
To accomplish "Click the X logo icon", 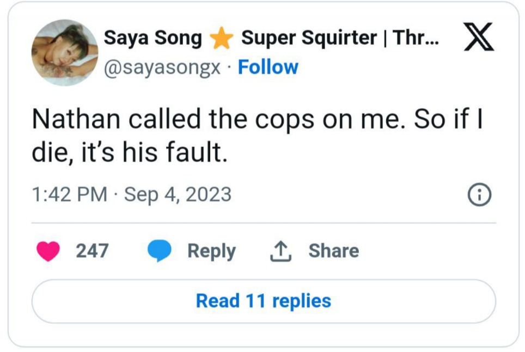I will (x=479, y=38).
